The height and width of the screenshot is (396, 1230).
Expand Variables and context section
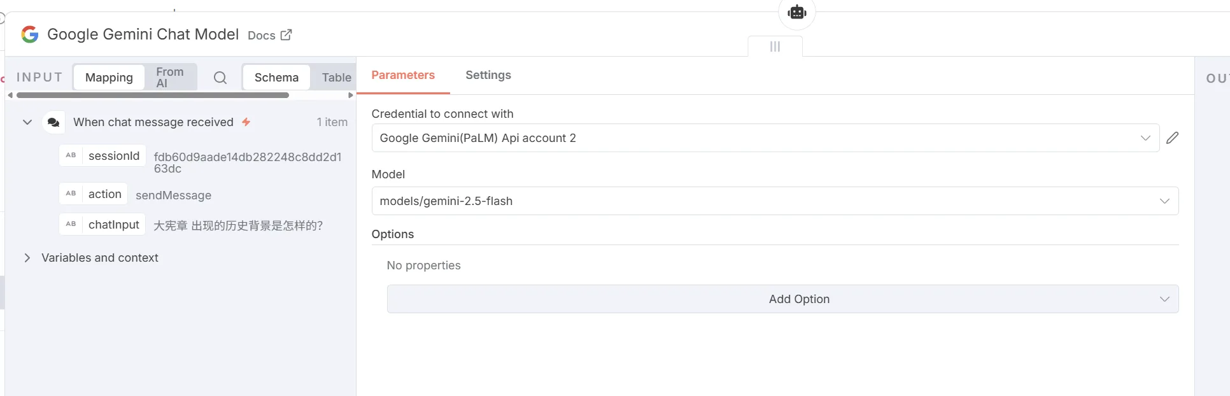click(x=27, y=258)
